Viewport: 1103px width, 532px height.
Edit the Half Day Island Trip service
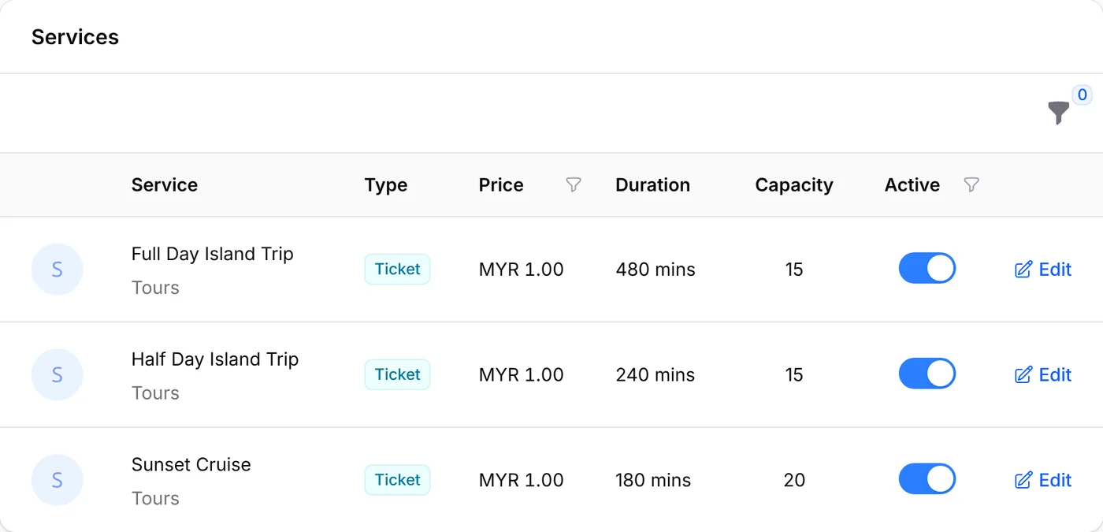point(1043,374)
